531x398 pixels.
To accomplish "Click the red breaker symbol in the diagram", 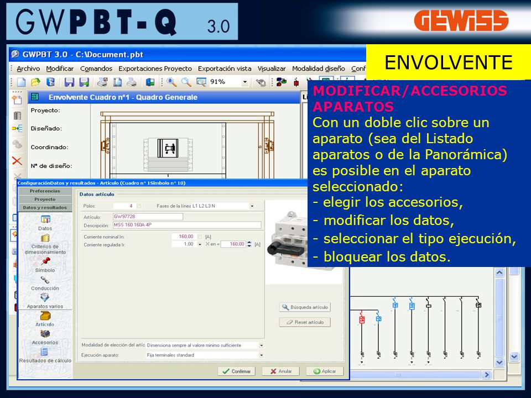I will (362, 320).
